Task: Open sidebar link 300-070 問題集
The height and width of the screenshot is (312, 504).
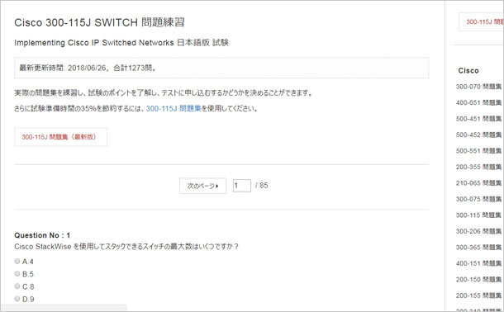Action: pyautogui.click(x=478, y=87)
